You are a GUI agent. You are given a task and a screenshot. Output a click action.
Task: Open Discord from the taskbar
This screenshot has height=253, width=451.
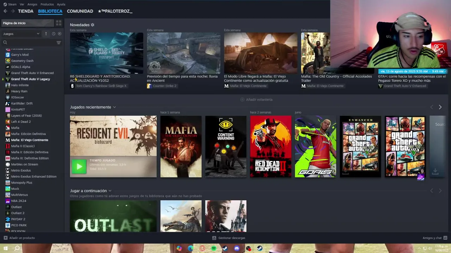coord(237,248)
